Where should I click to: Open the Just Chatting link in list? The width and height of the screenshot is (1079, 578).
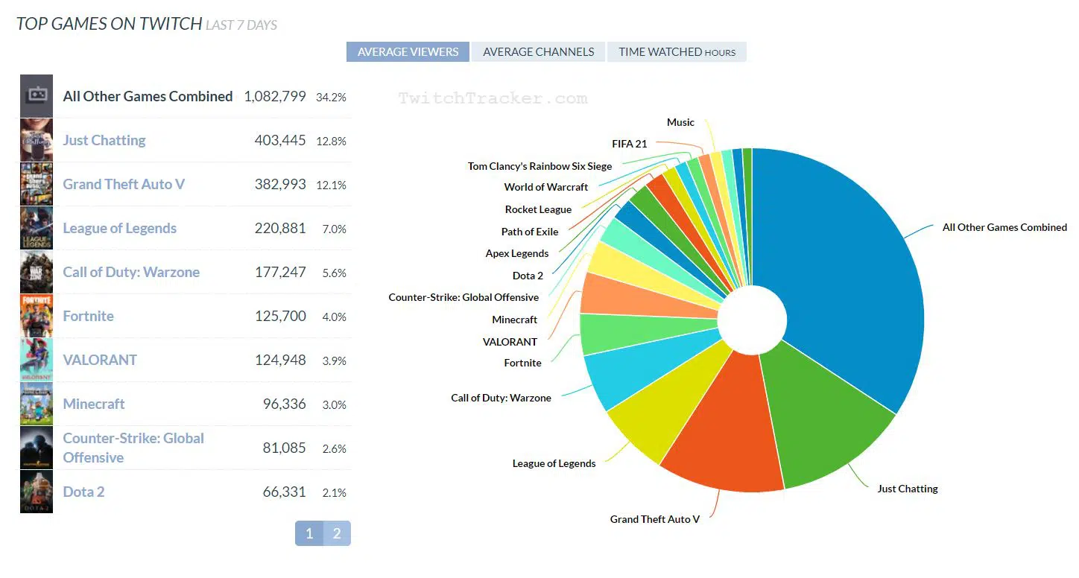pyautogui.click(x=104, y=140)
